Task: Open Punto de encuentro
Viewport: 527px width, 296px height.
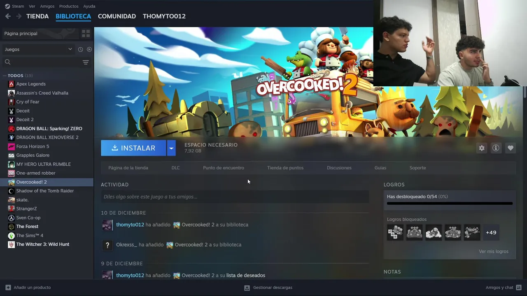Action: (224, 168)
